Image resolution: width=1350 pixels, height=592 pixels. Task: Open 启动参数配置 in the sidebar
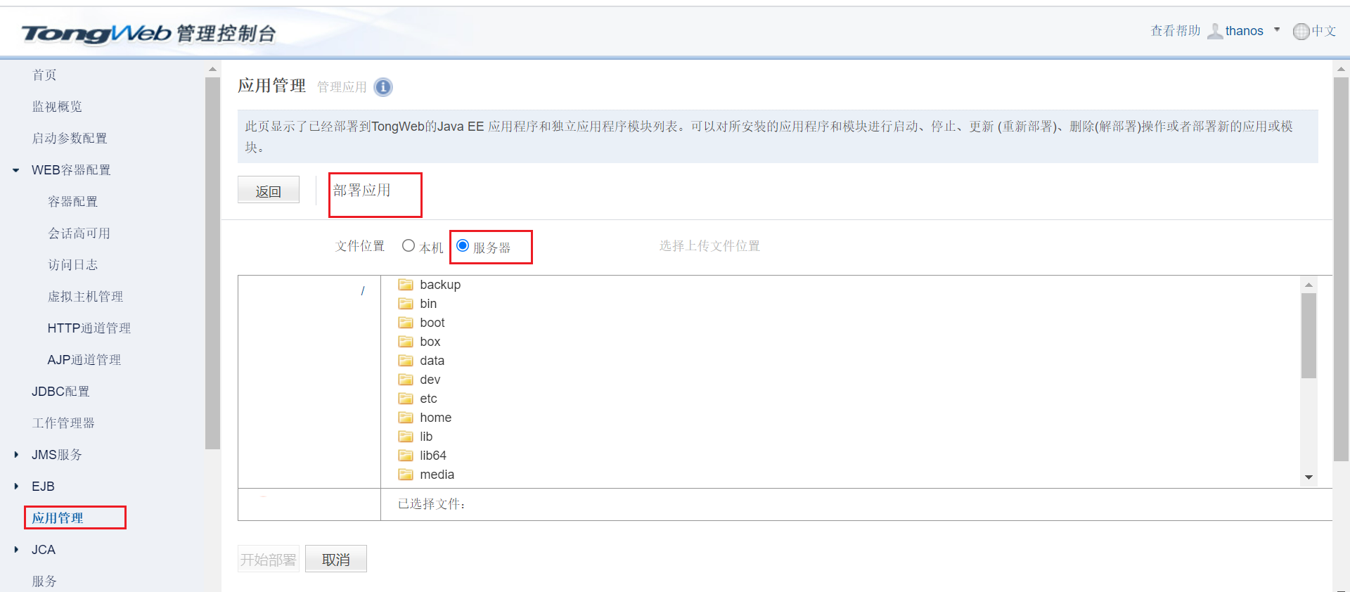click(x=70, y=139)
